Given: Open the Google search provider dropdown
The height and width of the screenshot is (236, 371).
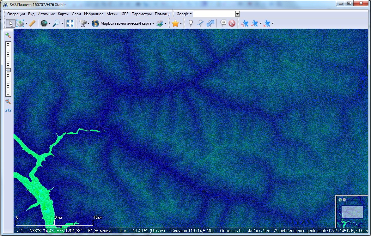Looking at the screenshot, I should [x=184, y=14].
